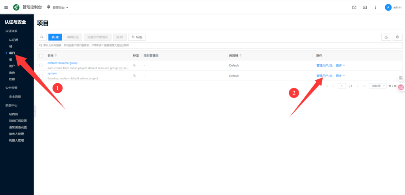405x195 pixels.
Task: Select 用户 in the sidebar menu
Action: [12, 66]
